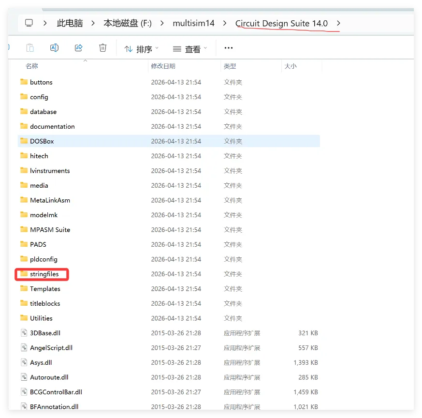Click the delete trash icon
422x418 pixels.
pos(102,48)
